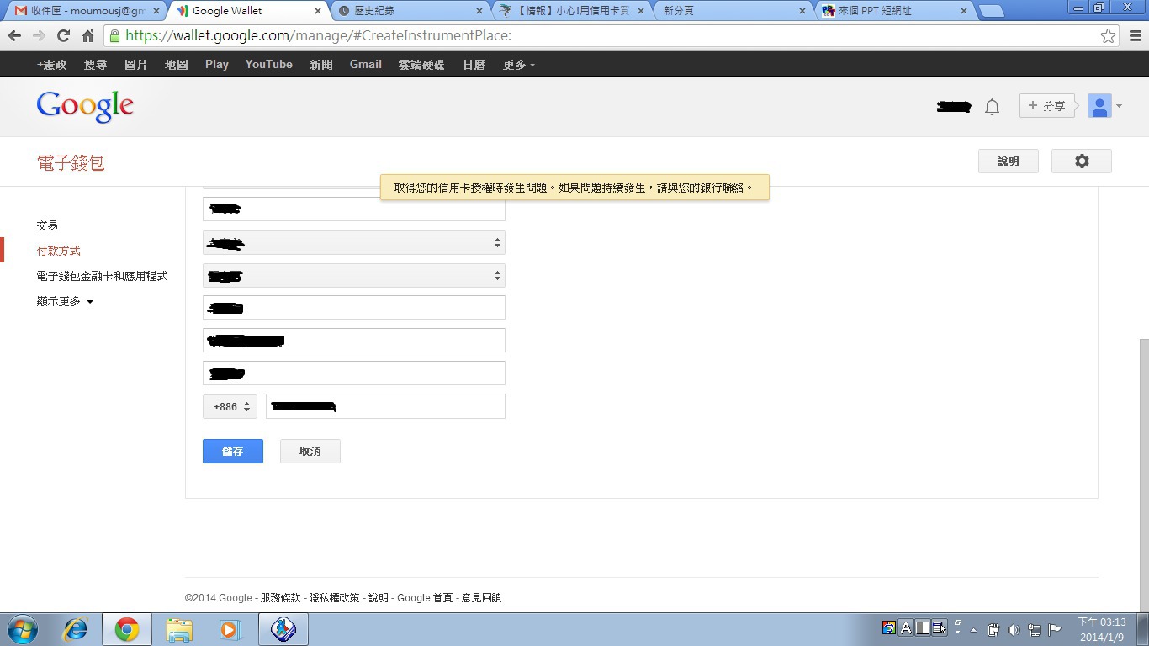The width and height of the screenshot is (1149, 646).
Task: Open the notifications bell
Action: 993,107
